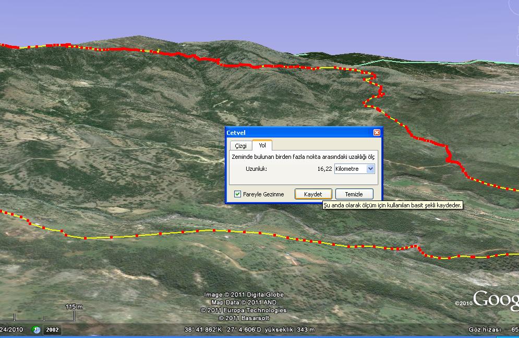Switch to the Çizgi tab
This screenshot has width=519, height=338.
coord(240,146)
